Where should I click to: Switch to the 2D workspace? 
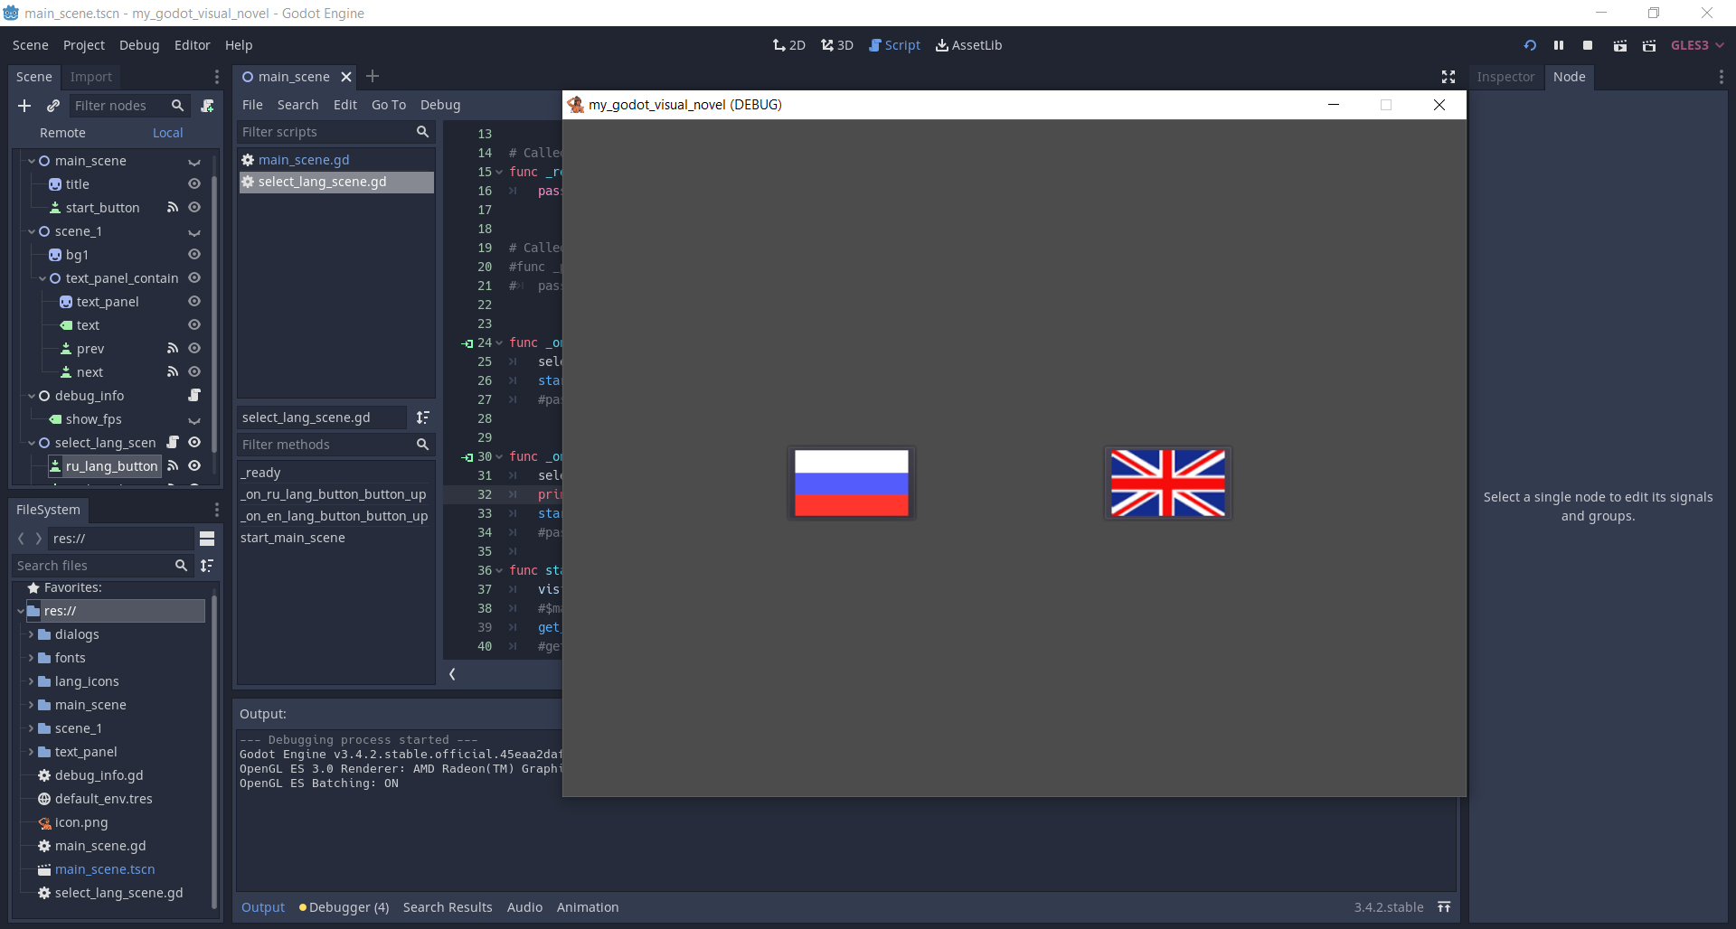pyautogui.click(x=789, y=45)
